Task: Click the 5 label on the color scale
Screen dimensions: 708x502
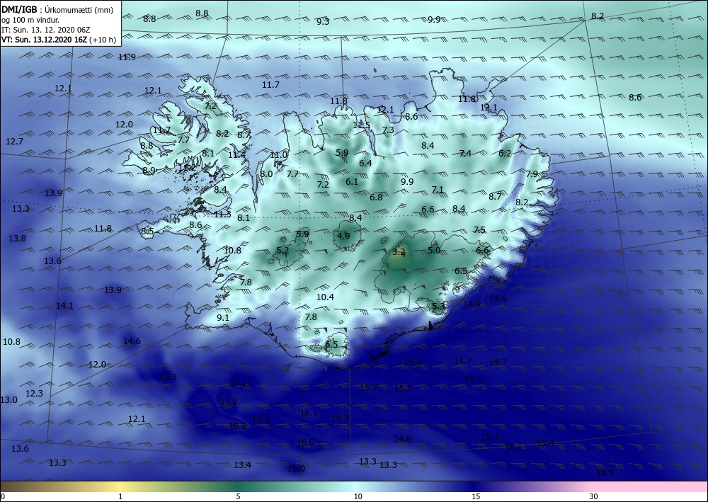Action: [238, 496]
